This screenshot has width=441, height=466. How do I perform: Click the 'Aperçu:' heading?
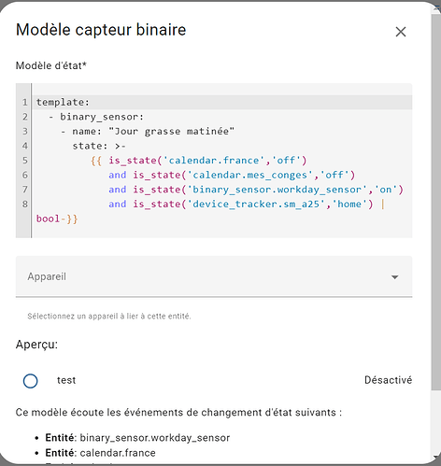tap(36, 345)
